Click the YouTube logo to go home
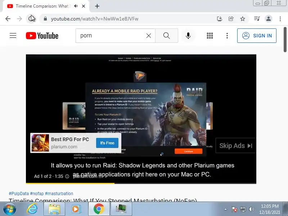Image resolution: width=288 pixels, height=216 pixels. [42, 36]
